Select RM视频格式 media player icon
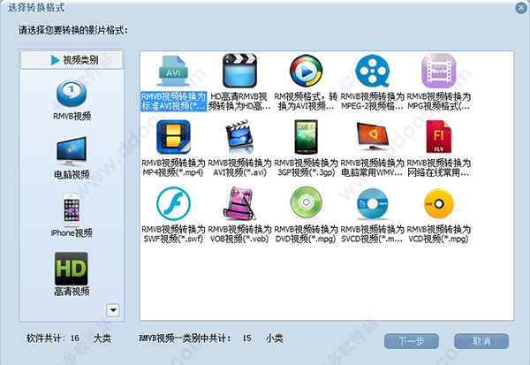This screenshot has width=530, height=365. pos(307,71)
